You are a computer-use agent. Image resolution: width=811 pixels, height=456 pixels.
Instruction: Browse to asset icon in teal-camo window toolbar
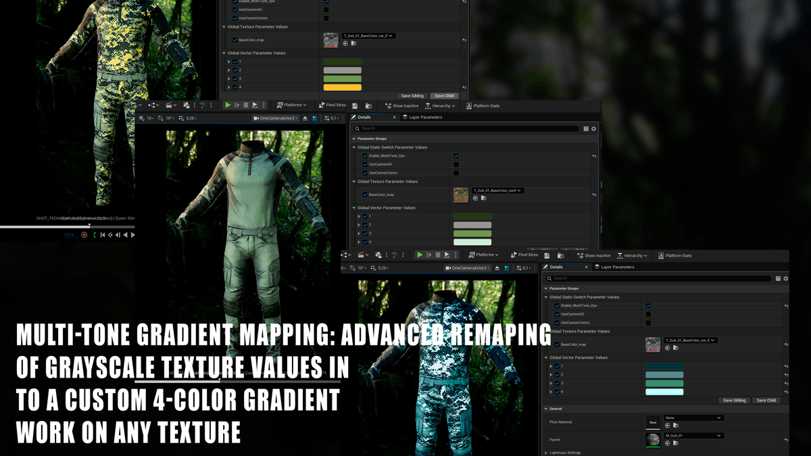coord(560,255)
